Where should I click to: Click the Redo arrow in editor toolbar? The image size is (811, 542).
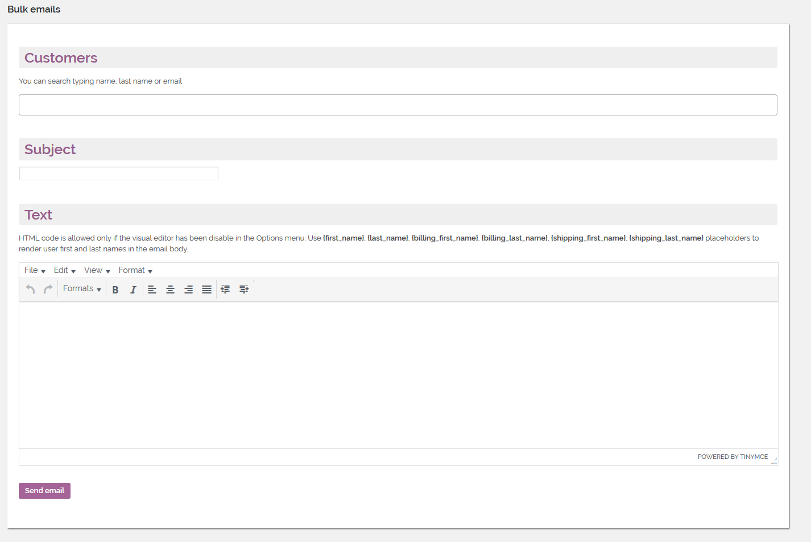coord(48,289)
